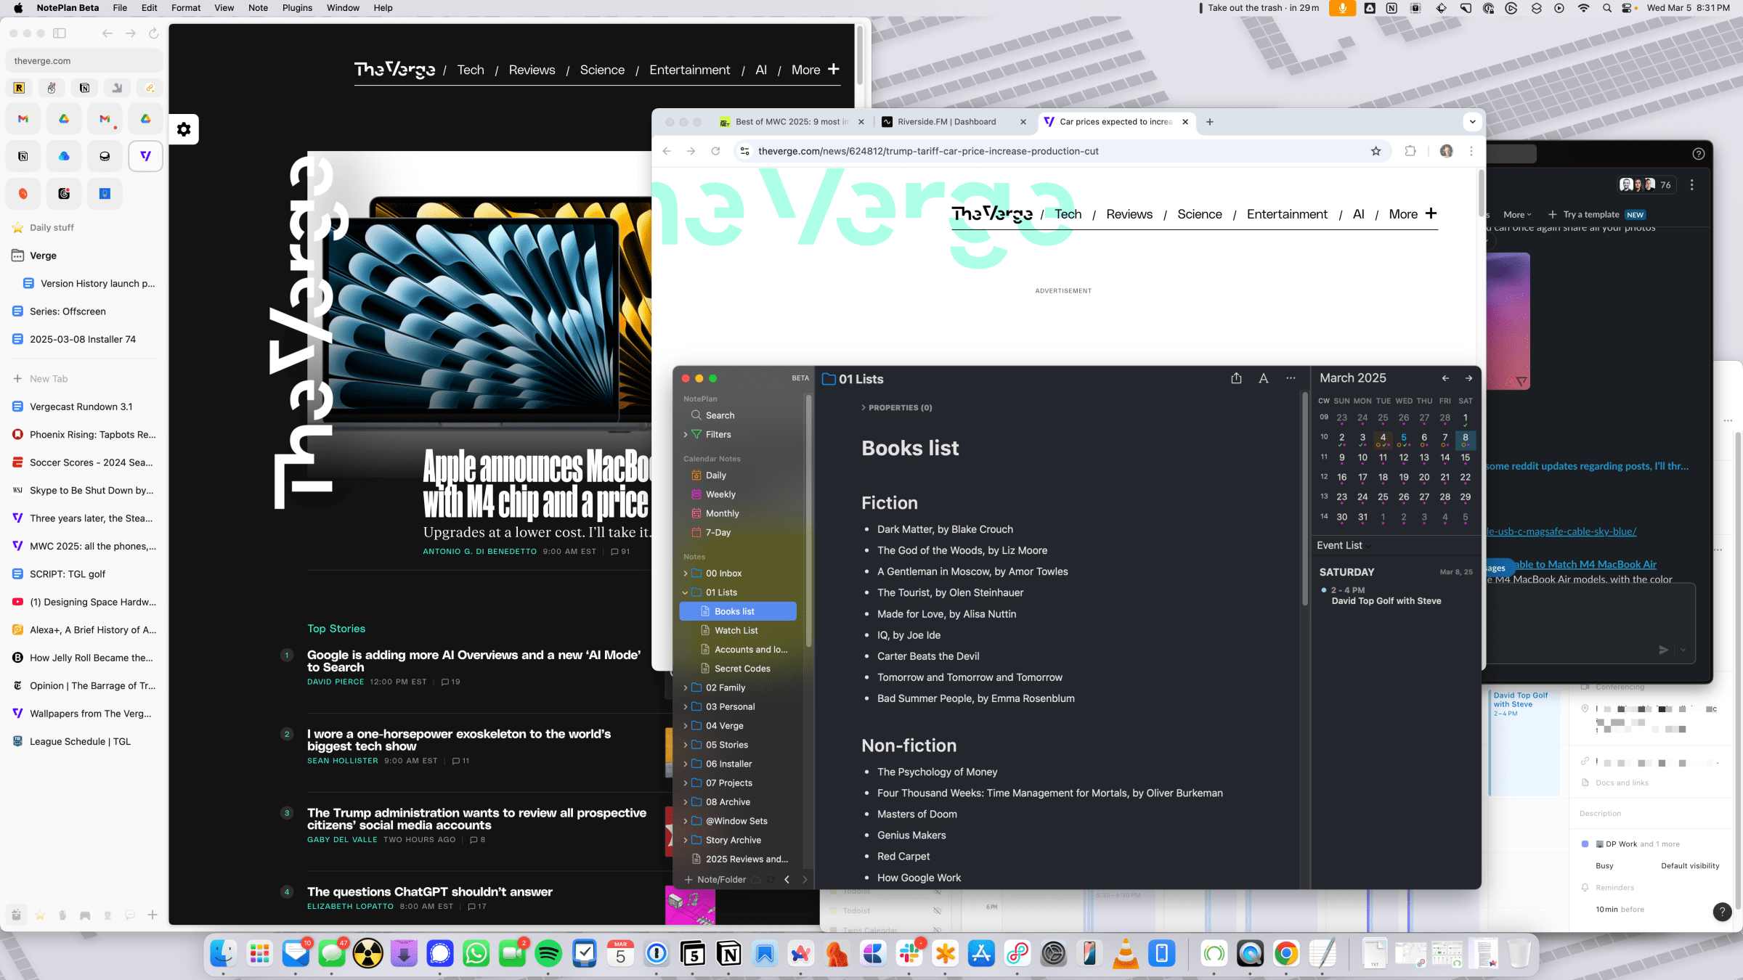Click New Tab in browser sidebar
This screenshot has width=1743, height=980.
(48, 378)
